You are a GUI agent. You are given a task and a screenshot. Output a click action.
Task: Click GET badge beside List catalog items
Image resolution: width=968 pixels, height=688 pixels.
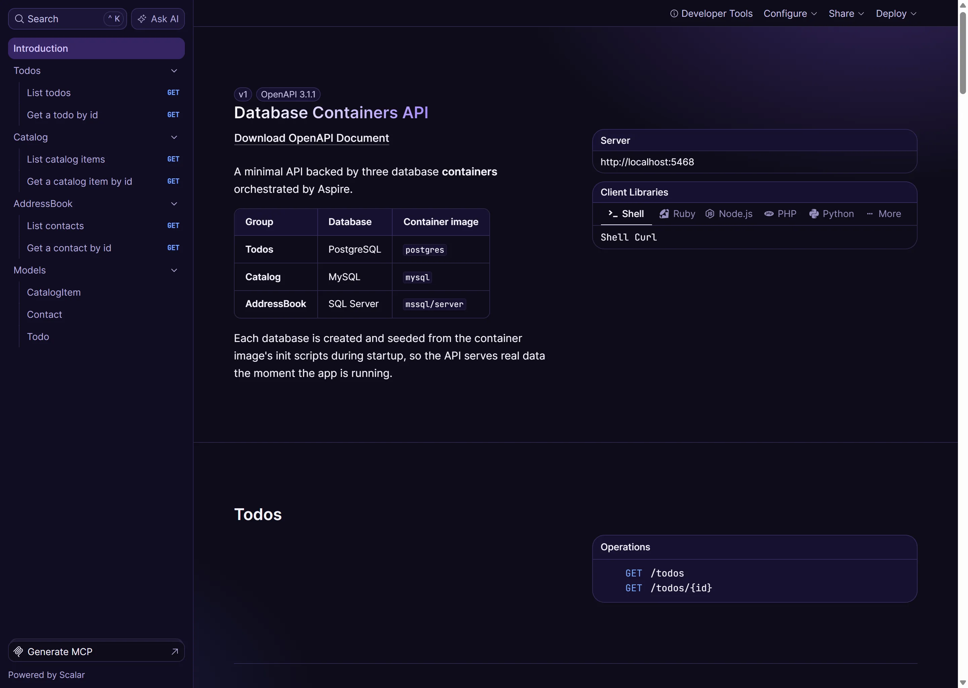[173, 159]
